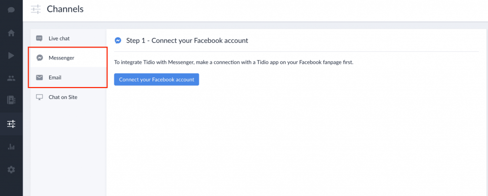Open the contacts book icon in sidebar
The image size is (488, 196).
click(x=11, y=100)
